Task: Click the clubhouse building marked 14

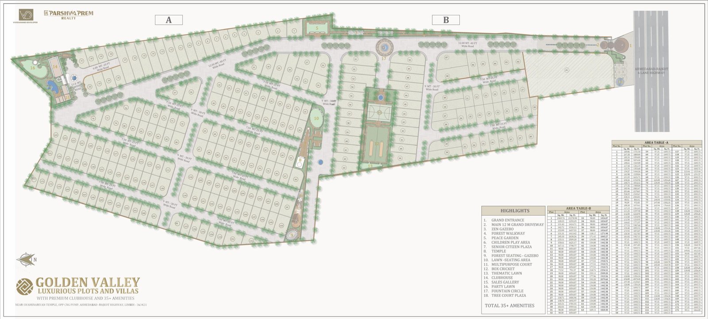Action: (x=56, y=67)
